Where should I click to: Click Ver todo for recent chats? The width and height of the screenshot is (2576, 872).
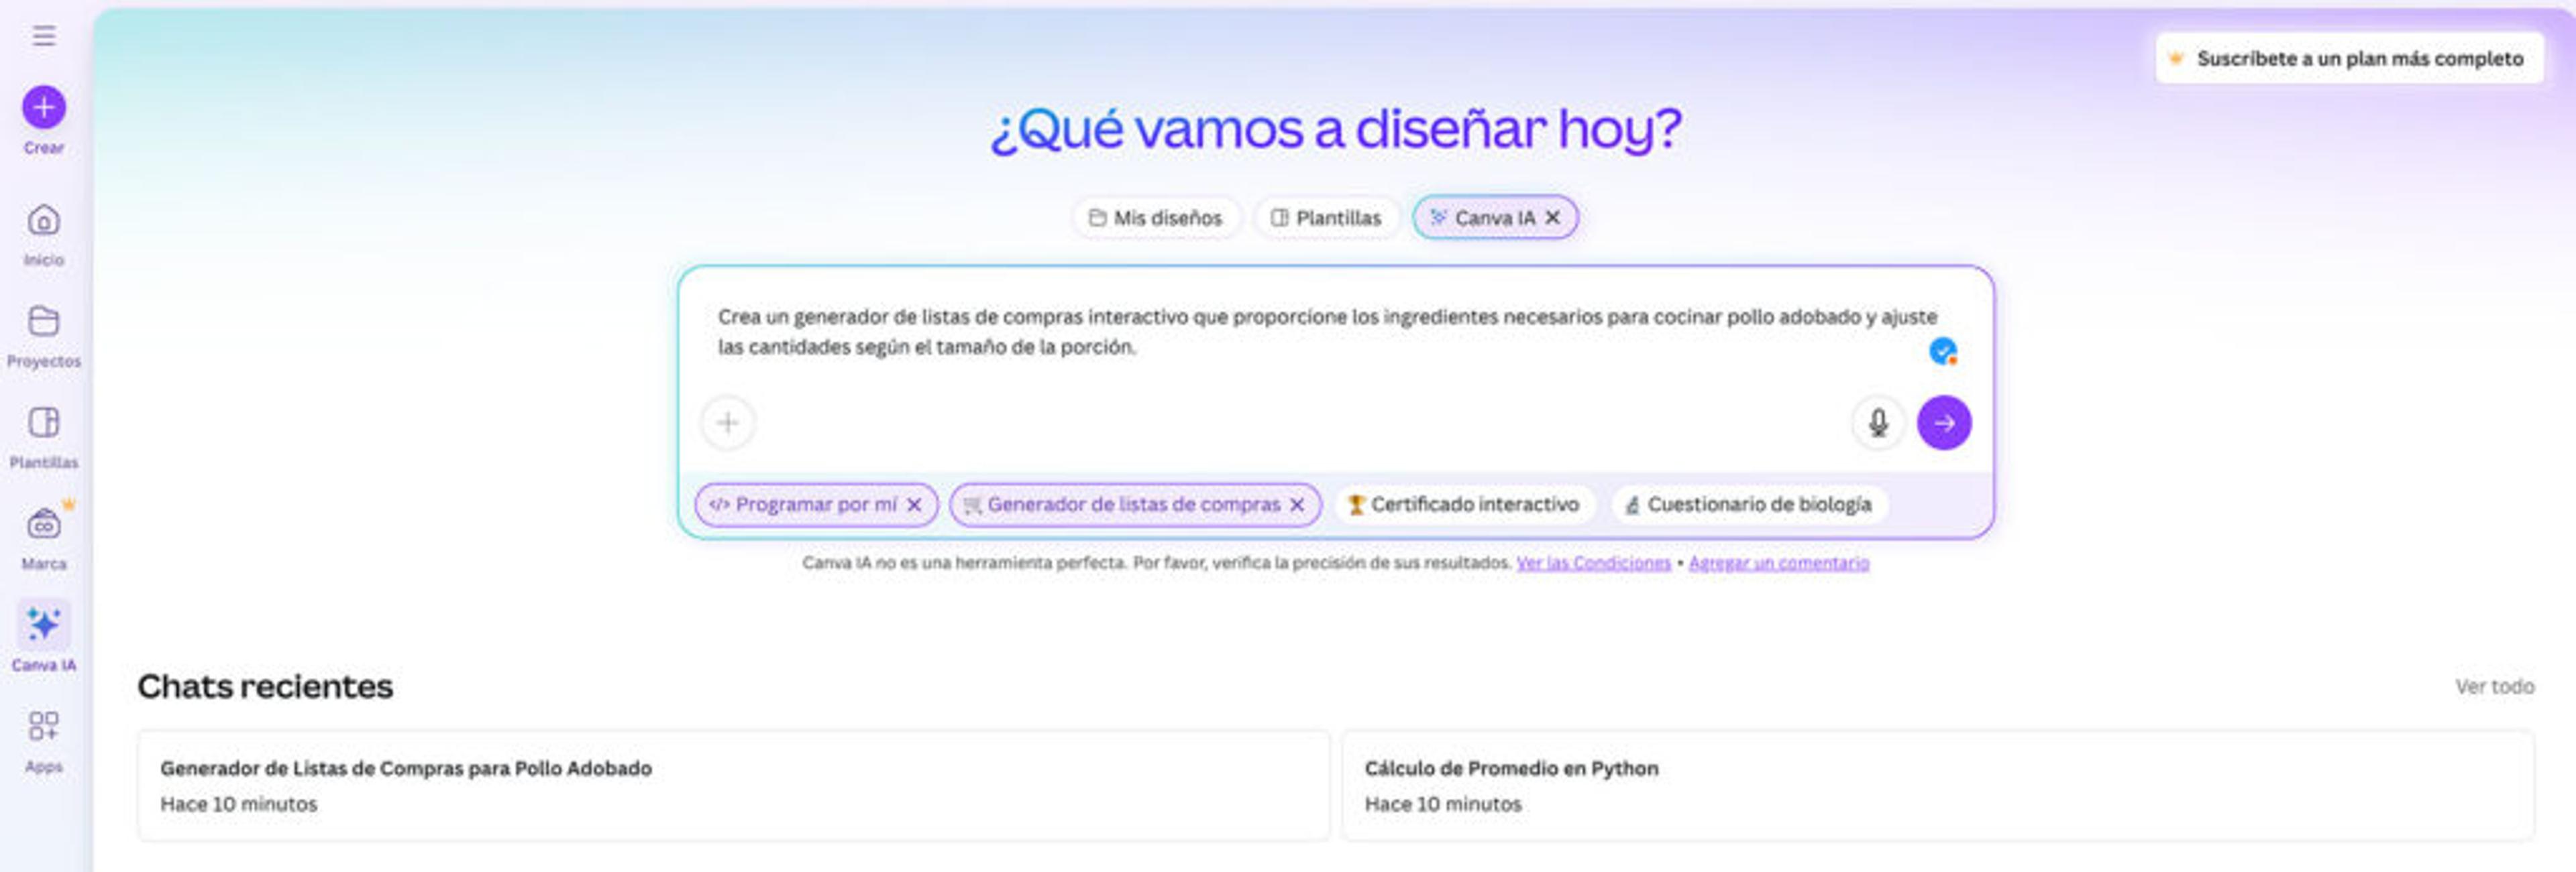click(2494, 687)
